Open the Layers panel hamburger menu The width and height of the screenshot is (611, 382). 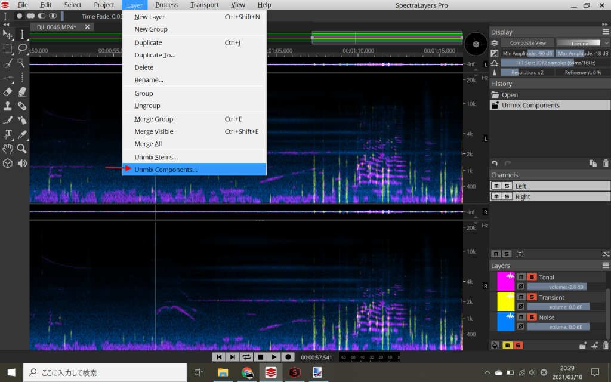(x=606, y=266)
